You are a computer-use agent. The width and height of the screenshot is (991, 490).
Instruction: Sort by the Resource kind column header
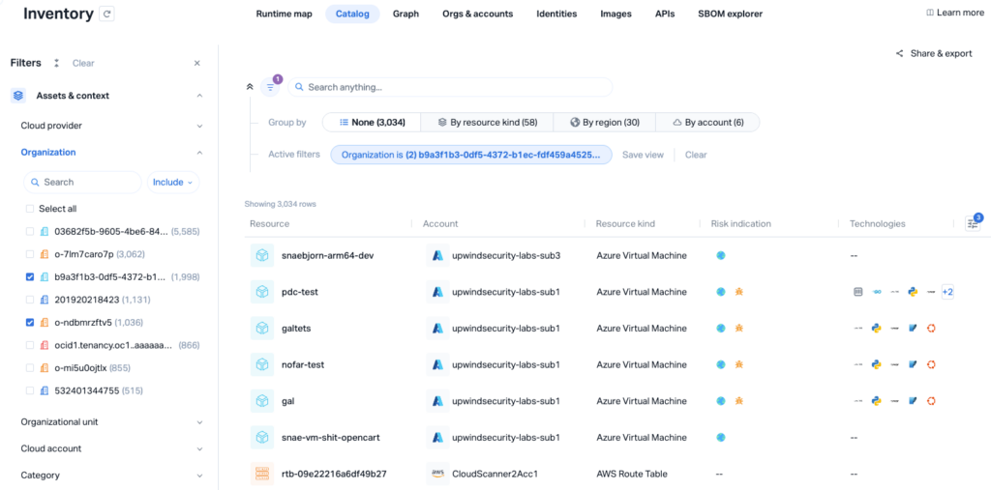pyautogui.click(x=625, y=223)
